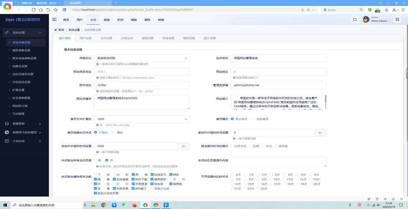Open the 插件 top menu
Image resolution: width=408 pixels, height=209 pixels.
[x=147, y=20]
